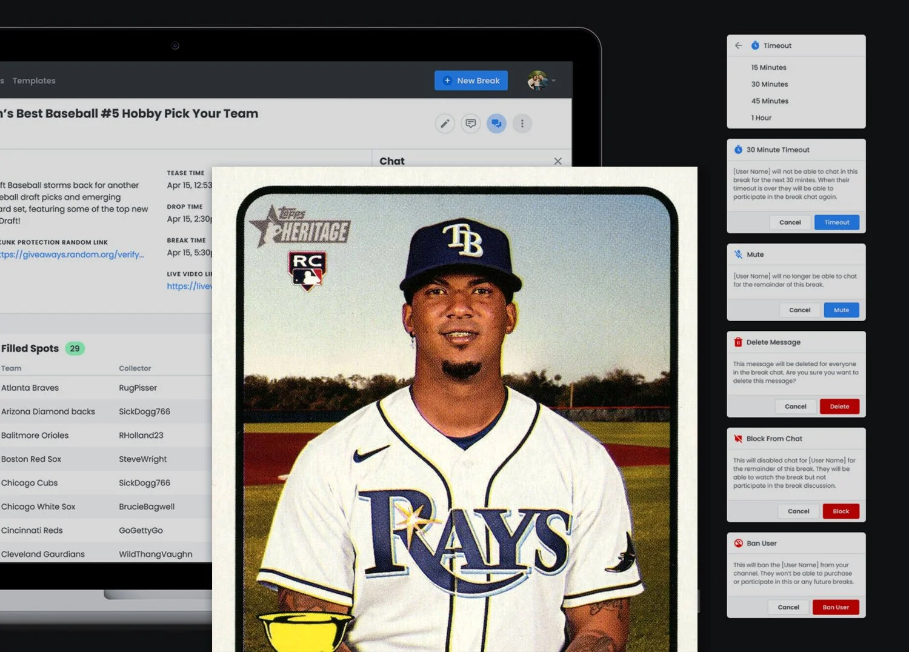Click the Delete Message trash icon
The height and width of the screenshot is (652, 909).
coord(738,342)
